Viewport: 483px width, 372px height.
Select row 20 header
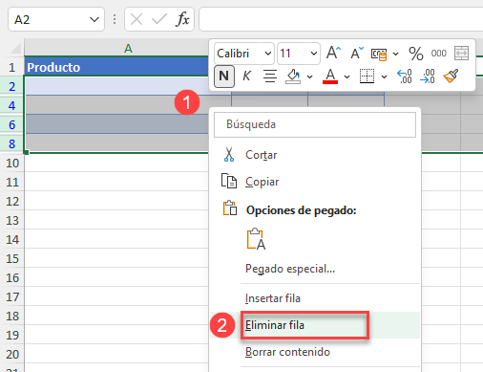click(x=12, y=355)
